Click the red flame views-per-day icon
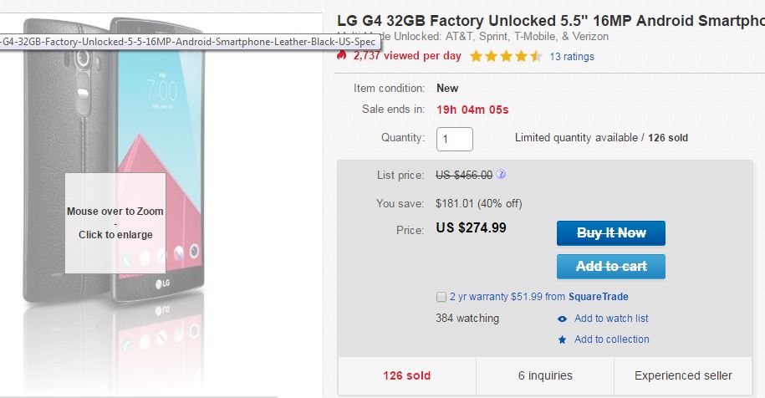The width and height of the screenshot is (765, 398). click(x=341, y=56)
